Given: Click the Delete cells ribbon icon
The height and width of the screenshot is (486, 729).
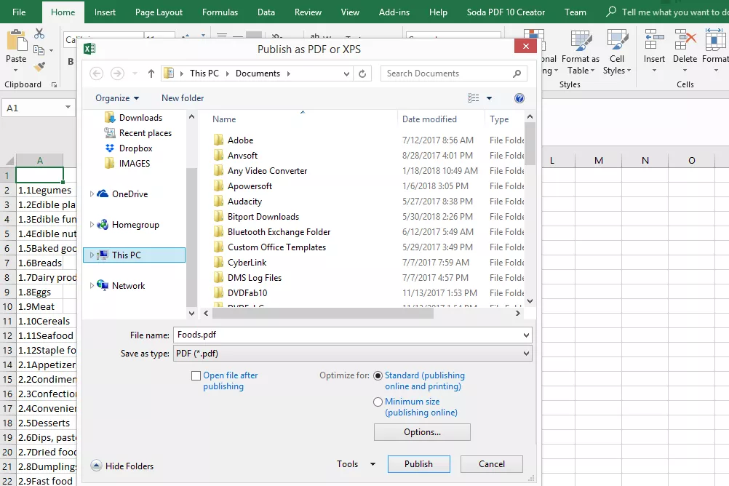Looking at the screenshot, I should 685,41.
